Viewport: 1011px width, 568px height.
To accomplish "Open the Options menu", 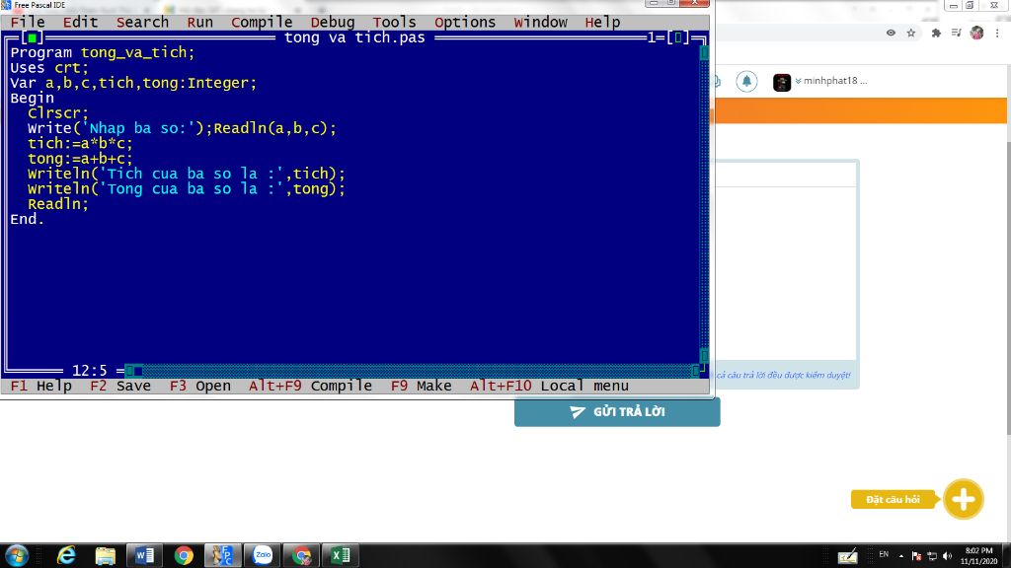I will 465,22.
